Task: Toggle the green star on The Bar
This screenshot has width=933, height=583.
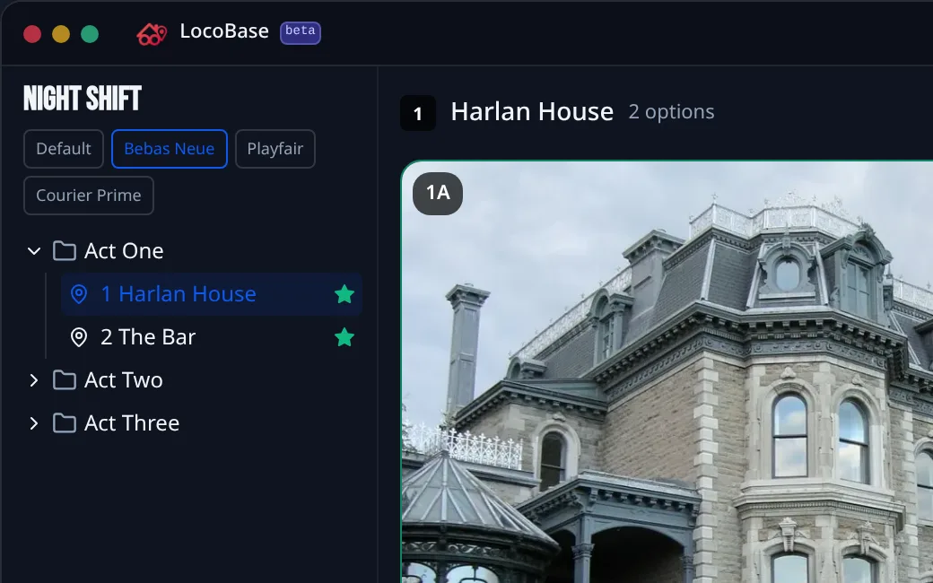Action: point(344,337)
